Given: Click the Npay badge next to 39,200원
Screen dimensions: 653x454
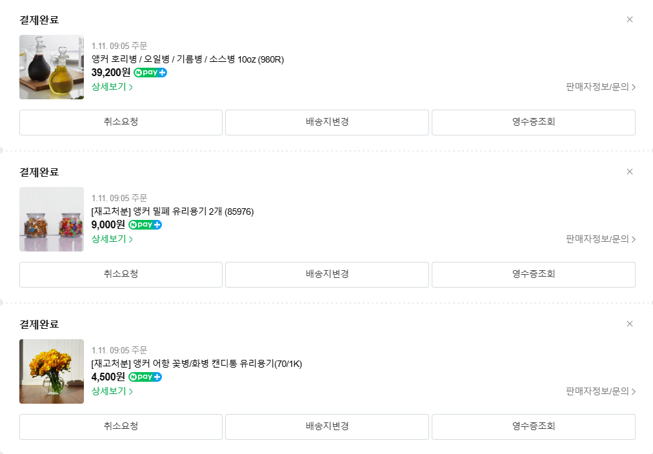Looking at the screenshot, I should (150, 72).
